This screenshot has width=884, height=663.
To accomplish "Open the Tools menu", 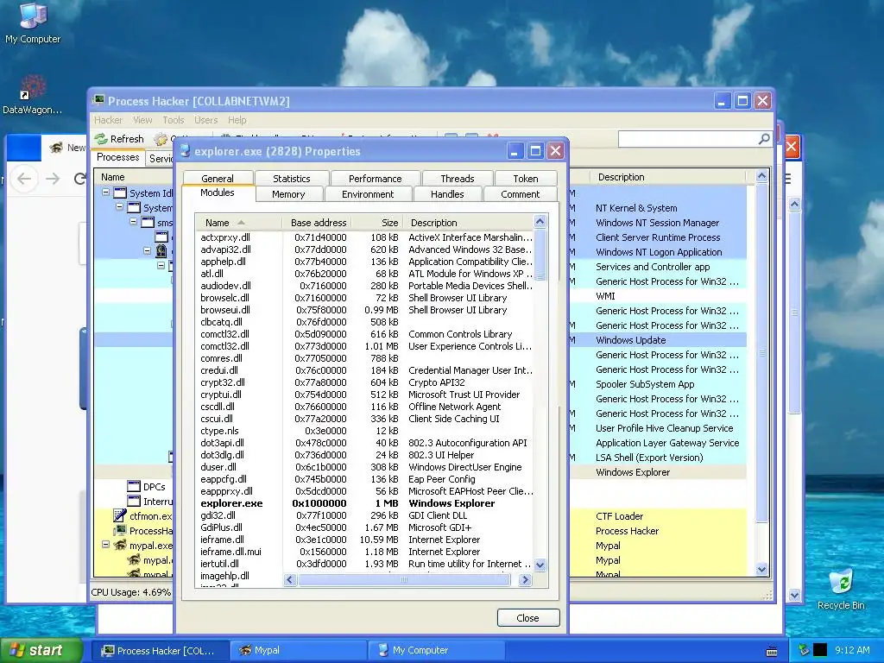I will coord(173,120).
